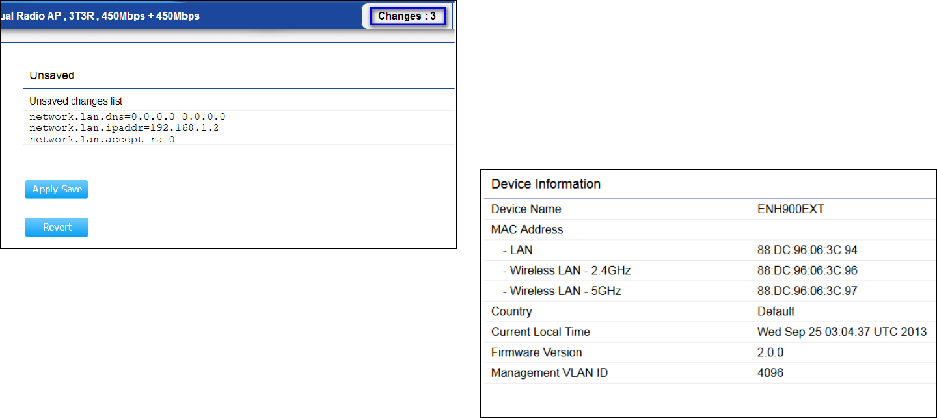Click the Firmware Version label
This screenshot has width=937, height=418.
point(537,352)
